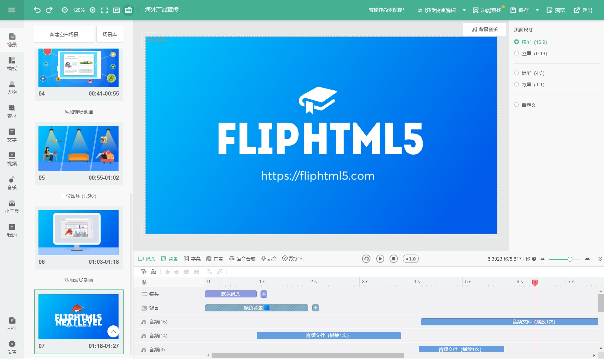The height and width of the screenshot is (359, 604).
Task: Open 语音合成 speech synthesis tab
Action: (242, 259)
